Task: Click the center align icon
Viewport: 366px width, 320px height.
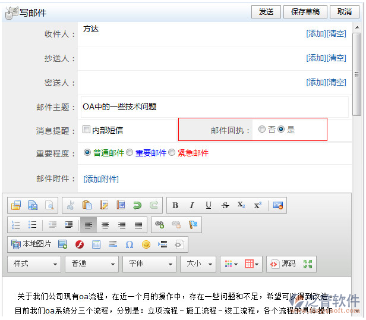Action: (105, 225)
